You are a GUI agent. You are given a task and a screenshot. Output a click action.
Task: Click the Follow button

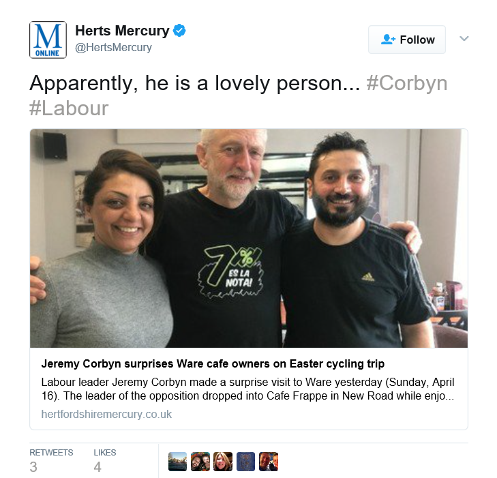tap(406, 40)
